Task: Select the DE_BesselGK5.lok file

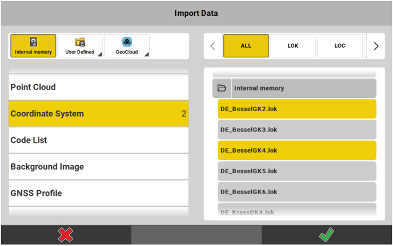Action: coord(296,171)
